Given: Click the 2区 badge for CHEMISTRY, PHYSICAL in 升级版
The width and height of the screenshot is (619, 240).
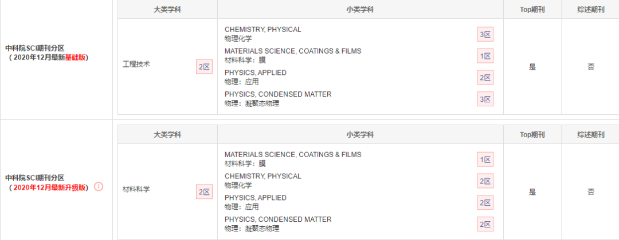Looking at the screenshot, I should [485, 181].
